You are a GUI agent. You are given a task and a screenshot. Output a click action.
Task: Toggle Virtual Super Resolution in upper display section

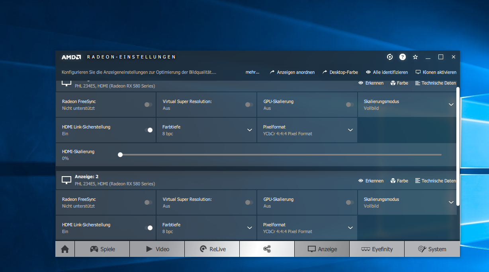[249, 105]
